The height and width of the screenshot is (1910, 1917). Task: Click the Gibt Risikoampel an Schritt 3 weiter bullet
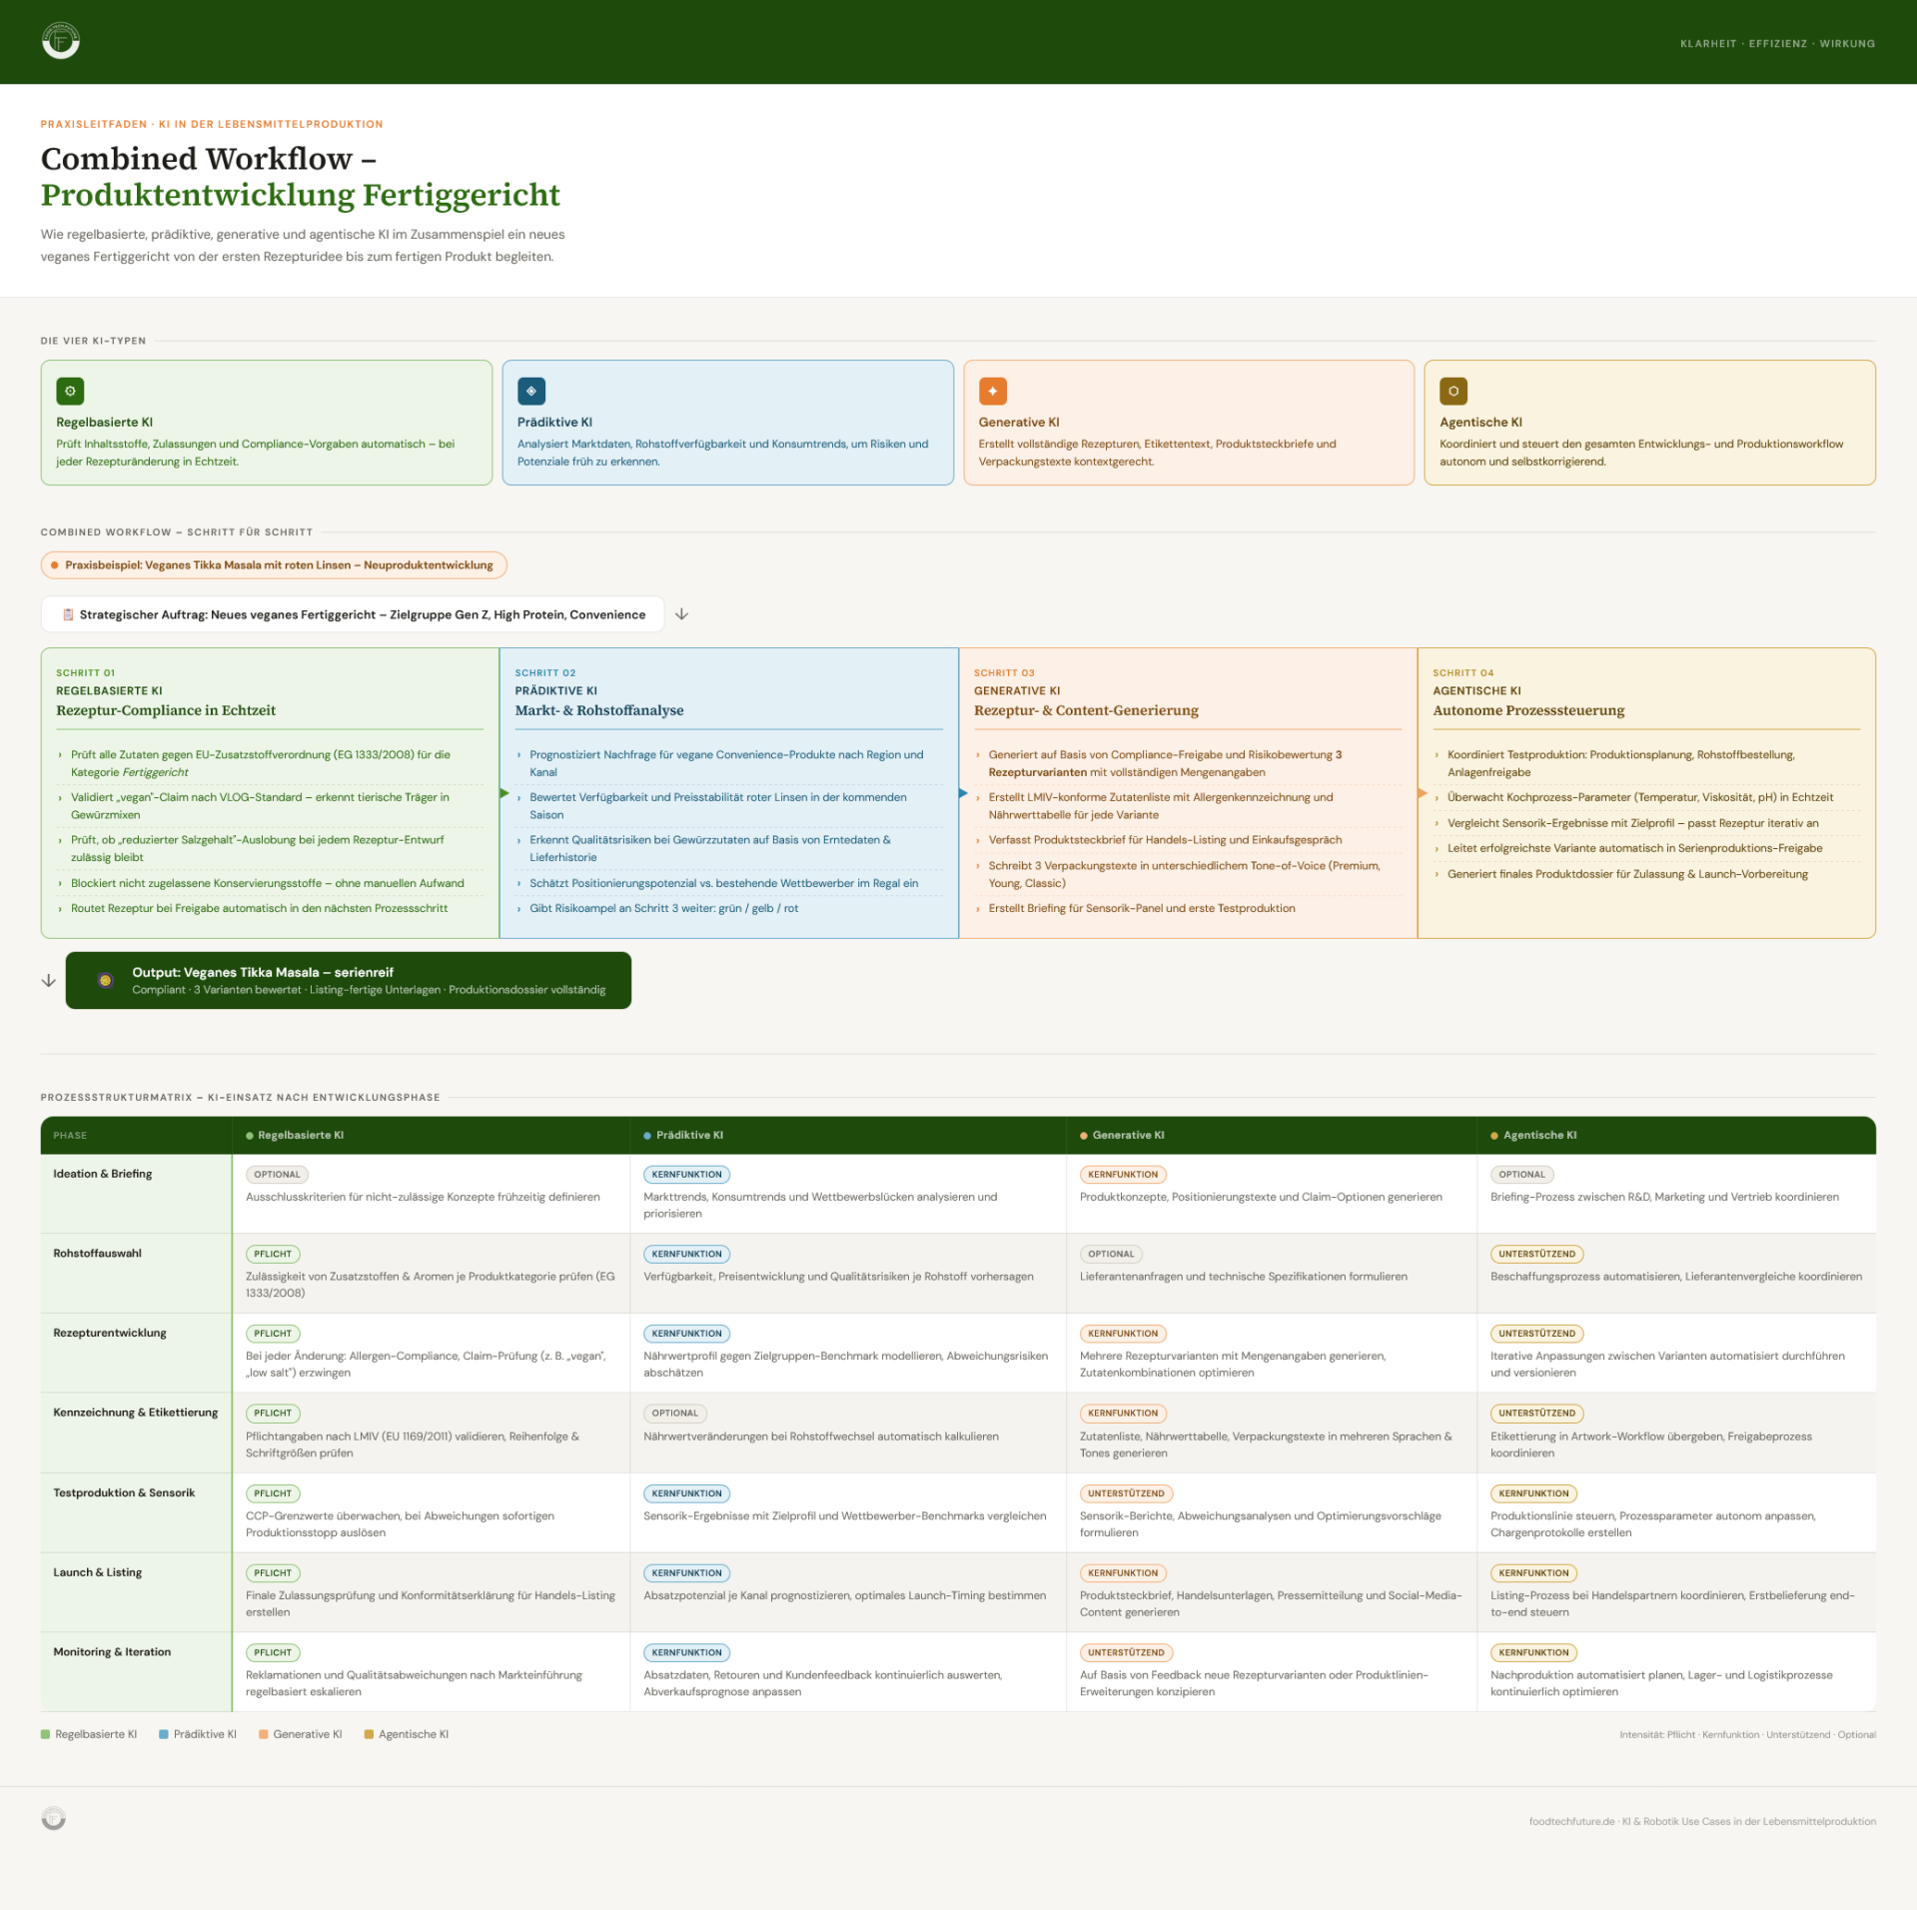(663, 909)
